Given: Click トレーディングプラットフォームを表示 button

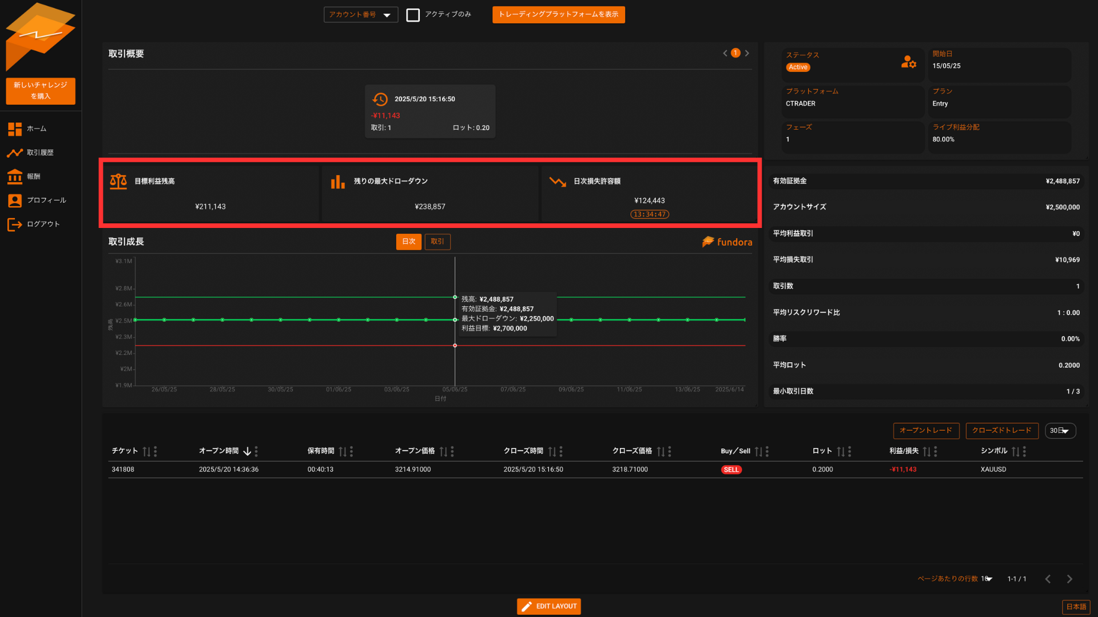Looking at the screenshot, I should pyautogui.click(x=558, y=15).
